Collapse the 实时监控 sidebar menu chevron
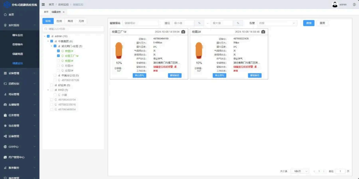The image size is (359, 179). (x=35, y=25)
